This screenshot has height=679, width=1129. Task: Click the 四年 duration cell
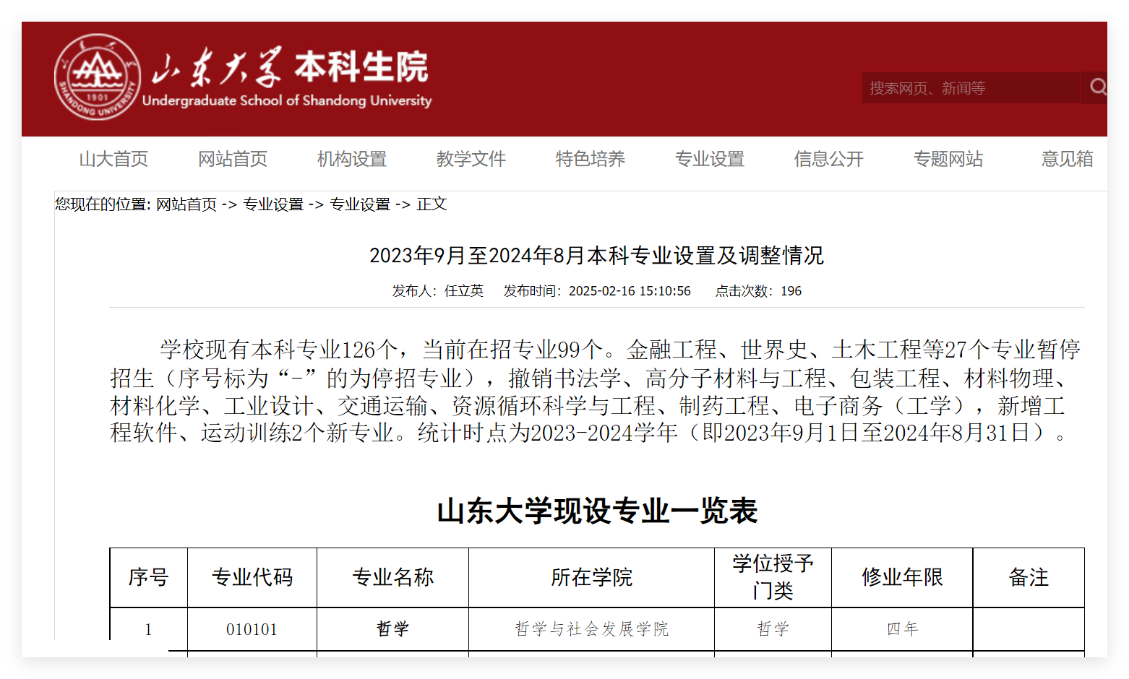point(902,629)
